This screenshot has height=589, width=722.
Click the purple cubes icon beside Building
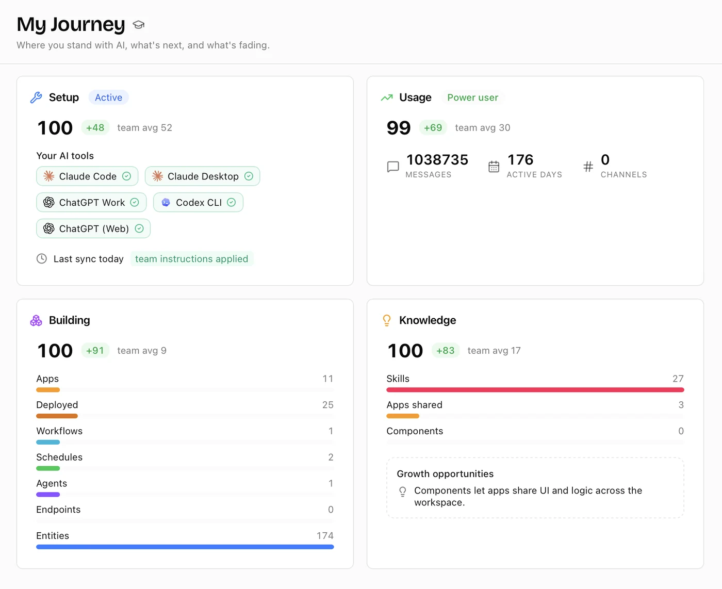(36, 320)
